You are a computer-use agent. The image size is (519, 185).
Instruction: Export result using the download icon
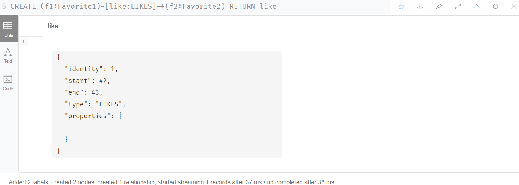[x=420, y=7]
